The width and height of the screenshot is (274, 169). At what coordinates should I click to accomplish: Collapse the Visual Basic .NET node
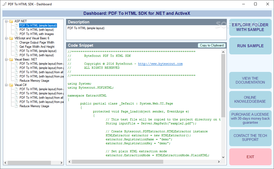6,59
